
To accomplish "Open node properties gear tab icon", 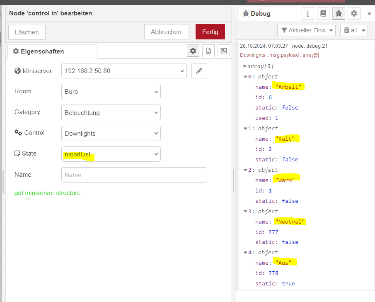I will tap(193, 51).
